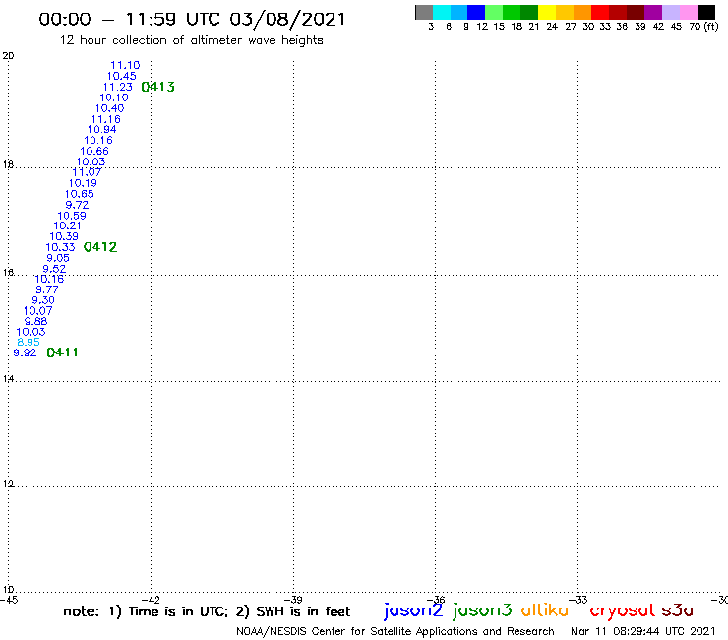The height and width of the screenshot is (640, 728).
Task: Click the latitude axis label 20
Action: pyautogui.click(x=8, y=56)
